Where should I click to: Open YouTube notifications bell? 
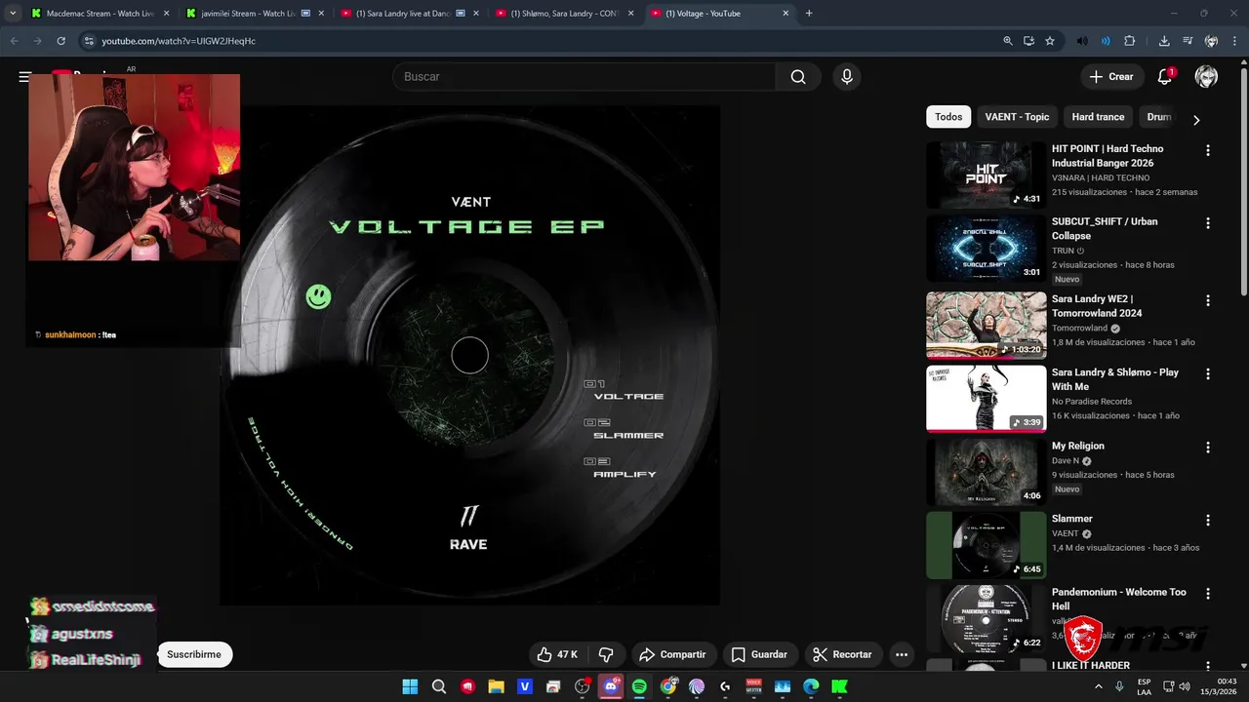[x=1165, y=77]
